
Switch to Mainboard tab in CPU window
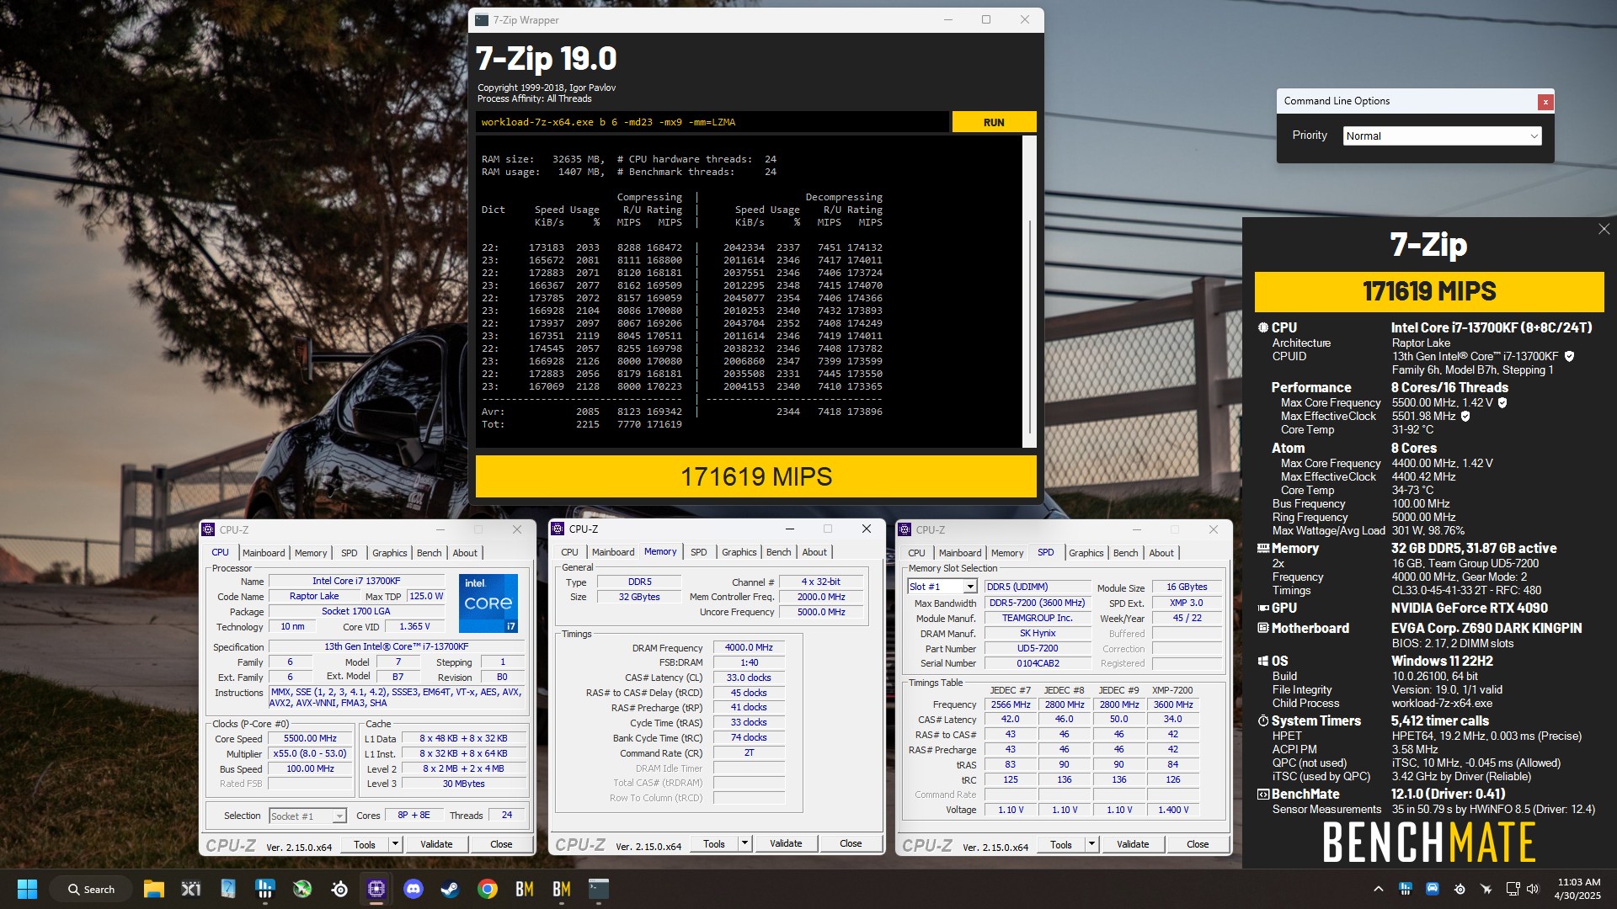[x=264, y=553]
